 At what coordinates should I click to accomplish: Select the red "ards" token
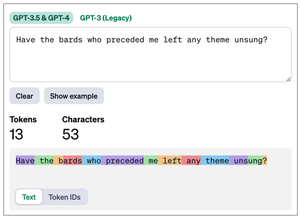coord(73,161)
